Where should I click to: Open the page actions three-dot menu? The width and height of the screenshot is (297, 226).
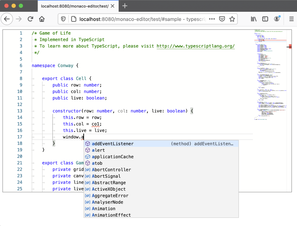pos(212,19)
